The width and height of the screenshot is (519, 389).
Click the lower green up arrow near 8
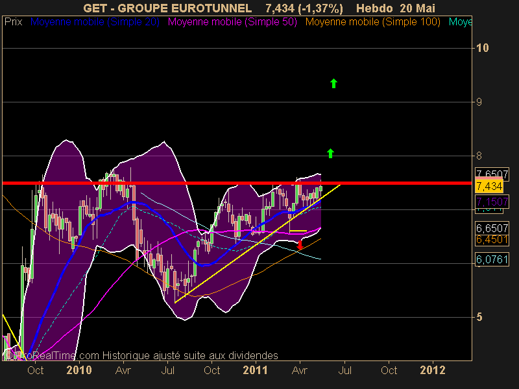(330, 154)
